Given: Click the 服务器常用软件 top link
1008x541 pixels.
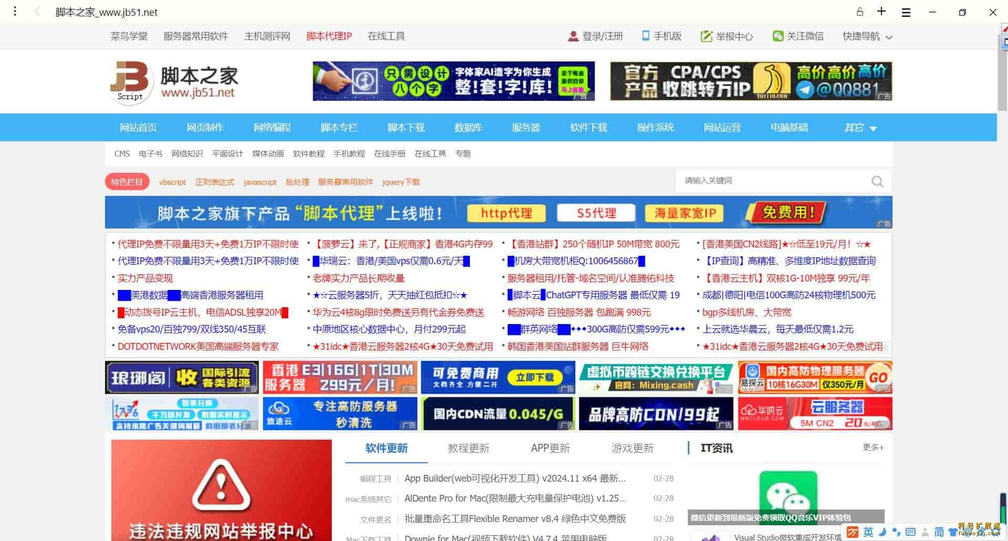Looking at the screenshot, I should pyautogui.click(x=196, y=36).
